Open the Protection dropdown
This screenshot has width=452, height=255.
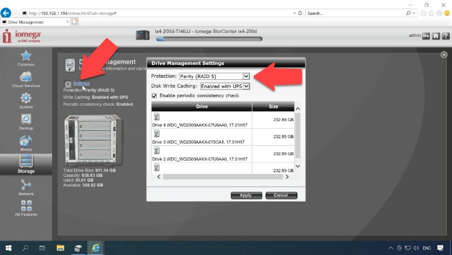click(214, 76)
